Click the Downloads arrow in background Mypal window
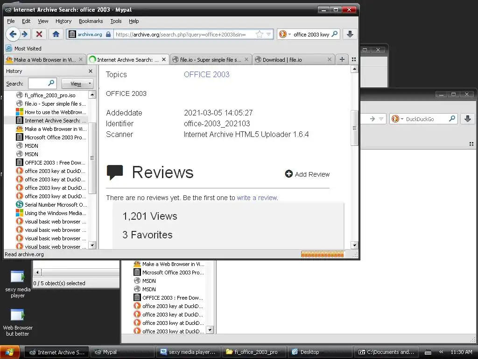Image resolution: width=478 pixels, height=359 pixels. point(468,119)
